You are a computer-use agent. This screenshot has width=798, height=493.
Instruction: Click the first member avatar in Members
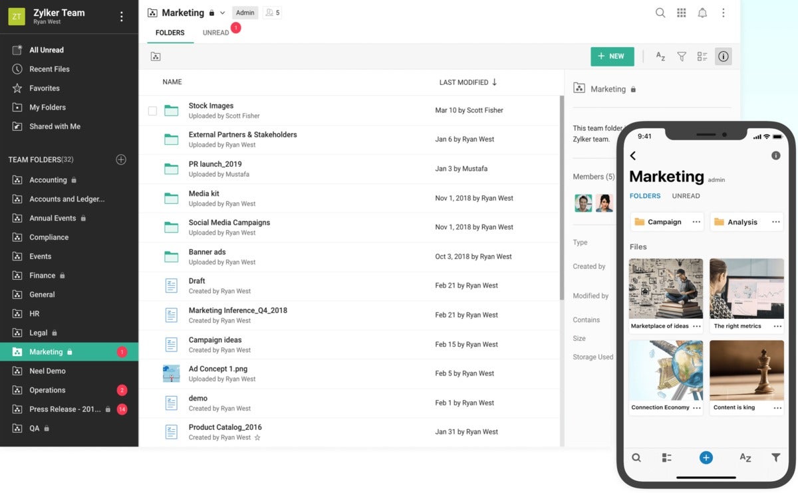(583, 203)
